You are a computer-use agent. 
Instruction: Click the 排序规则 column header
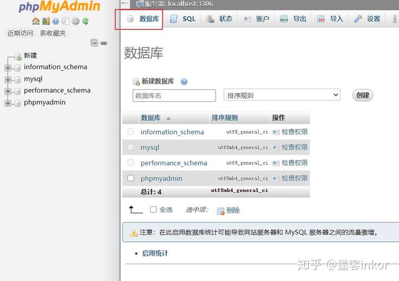point(224,118)
